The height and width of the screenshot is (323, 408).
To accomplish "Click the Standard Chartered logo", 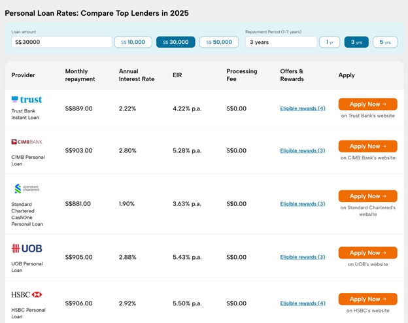I will point(27,188).
